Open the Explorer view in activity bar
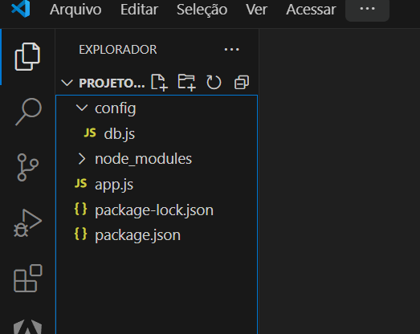Viewport: 420px width, 334px height. (x=27, y=56)
